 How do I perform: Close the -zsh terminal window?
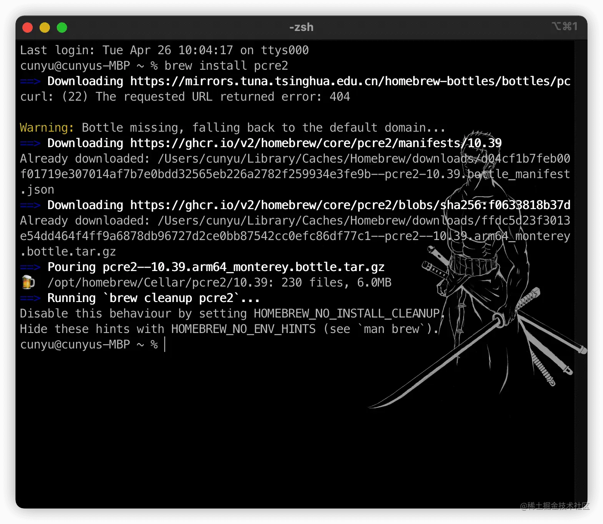(28, 28)
